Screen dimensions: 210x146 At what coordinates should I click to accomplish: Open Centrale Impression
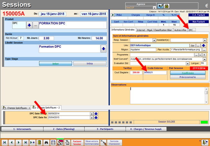[115, 142]
